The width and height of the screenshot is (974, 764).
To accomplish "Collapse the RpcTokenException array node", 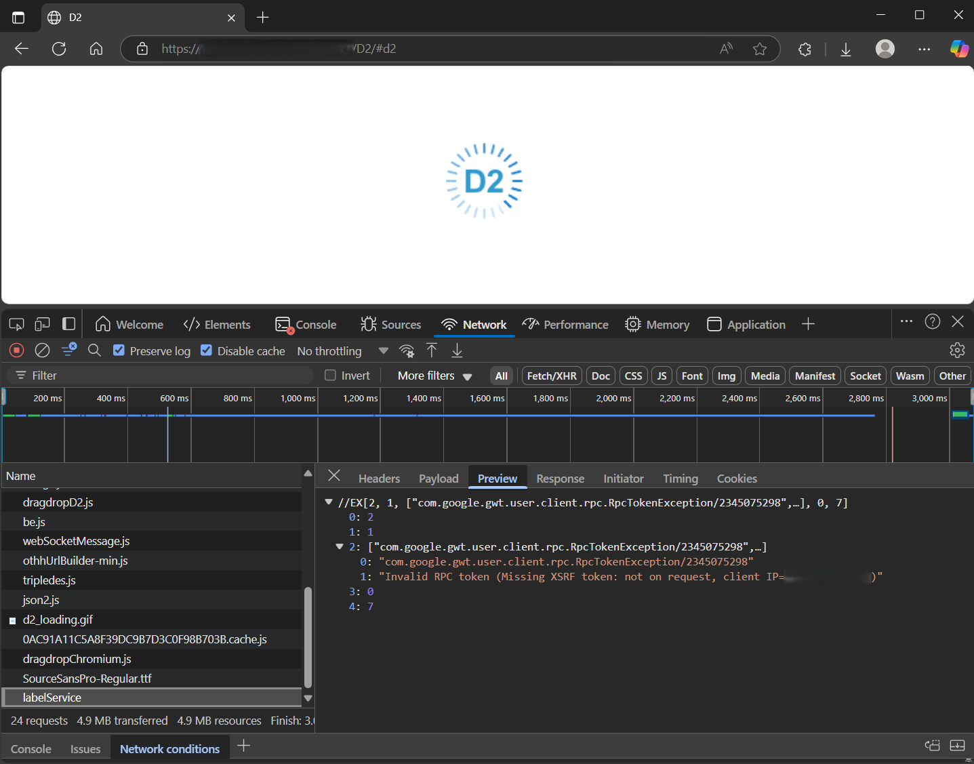I will tap(340, 547).
